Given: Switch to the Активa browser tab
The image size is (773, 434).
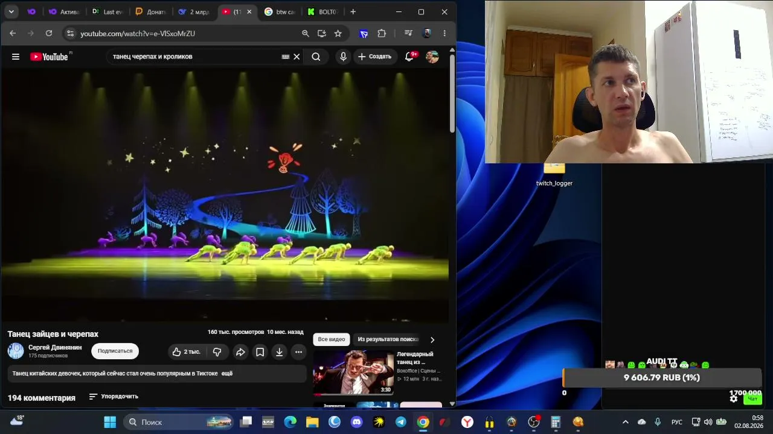Looking at the screenshot, I should [x=64, y=11].
